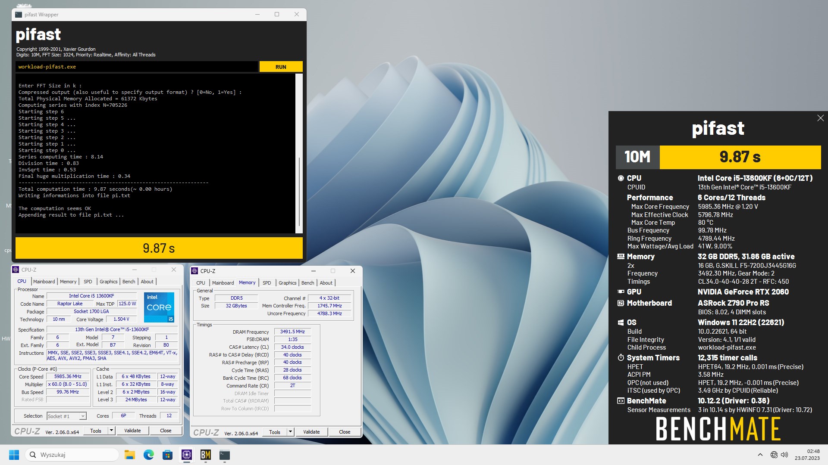Screen dimensions: 828x465
Task: Minimize the pifast Wrapper window
Action: coord(257,14)
